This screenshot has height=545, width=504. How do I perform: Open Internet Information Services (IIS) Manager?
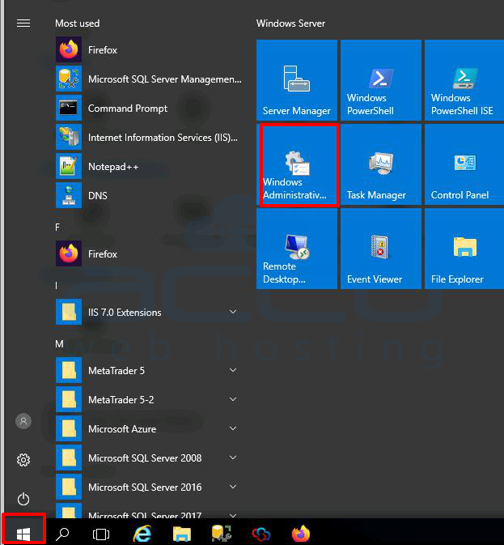149,138
